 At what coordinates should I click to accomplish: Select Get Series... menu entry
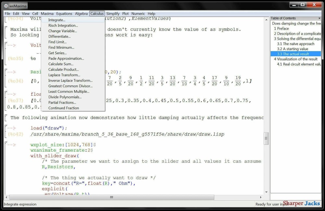pyautogui.click(x=73, y=53)
